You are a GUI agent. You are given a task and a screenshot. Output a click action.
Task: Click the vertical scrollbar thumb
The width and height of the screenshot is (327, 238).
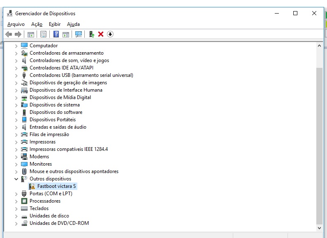pos(319,146)
